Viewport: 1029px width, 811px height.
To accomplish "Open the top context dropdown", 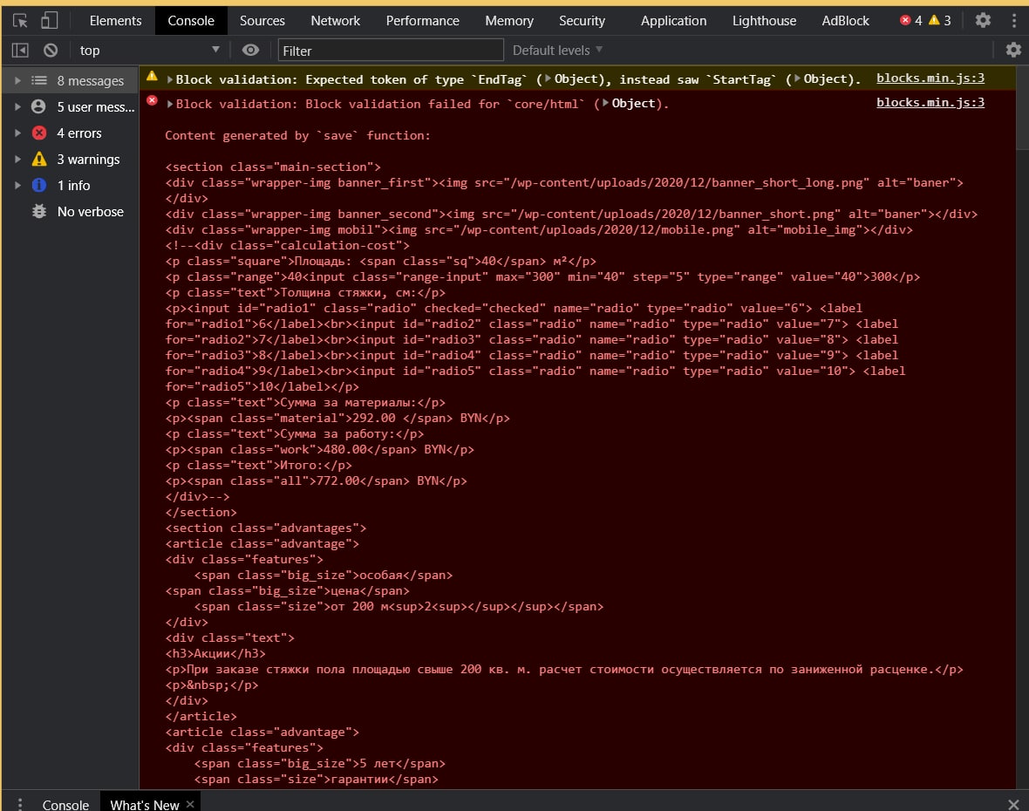I will coord(149,51).
